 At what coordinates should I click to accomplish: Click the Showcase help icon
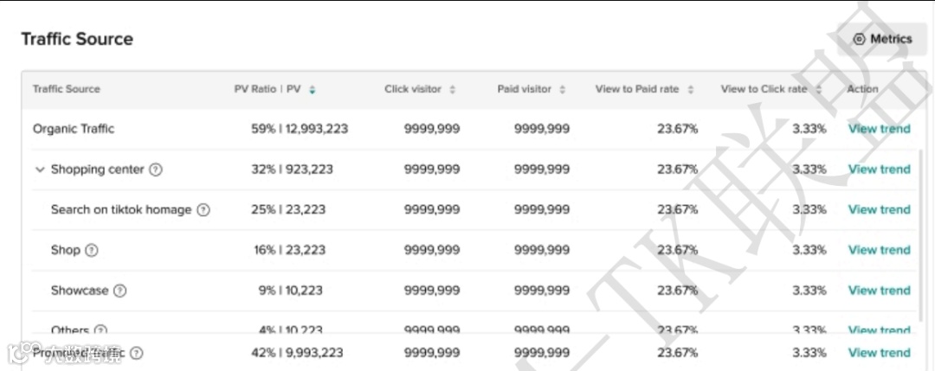click(120, 291)
